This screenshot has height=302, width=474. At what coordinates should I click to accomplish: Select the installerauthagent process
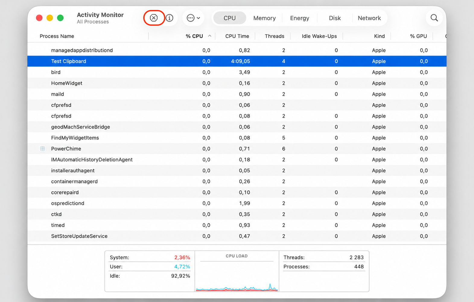pos(237,170)
